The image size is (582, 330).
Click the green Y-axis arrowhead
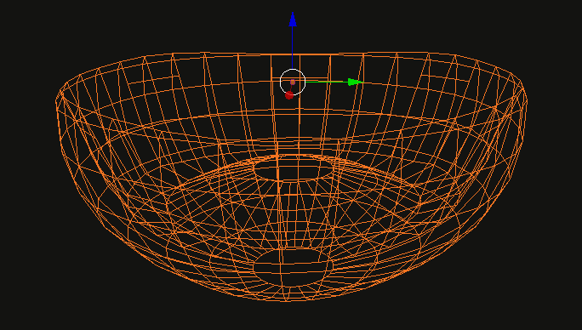coord(355,82)
